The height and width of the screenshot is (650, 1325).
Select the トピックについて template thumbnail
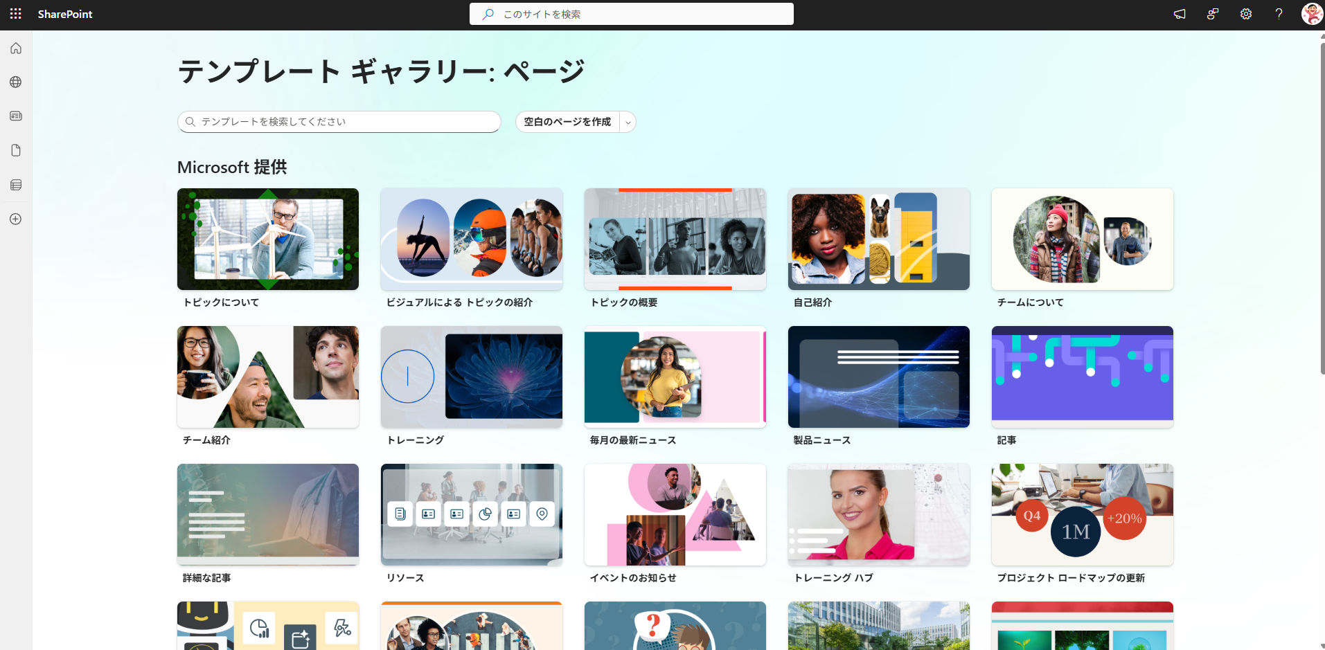coord(268,239)
